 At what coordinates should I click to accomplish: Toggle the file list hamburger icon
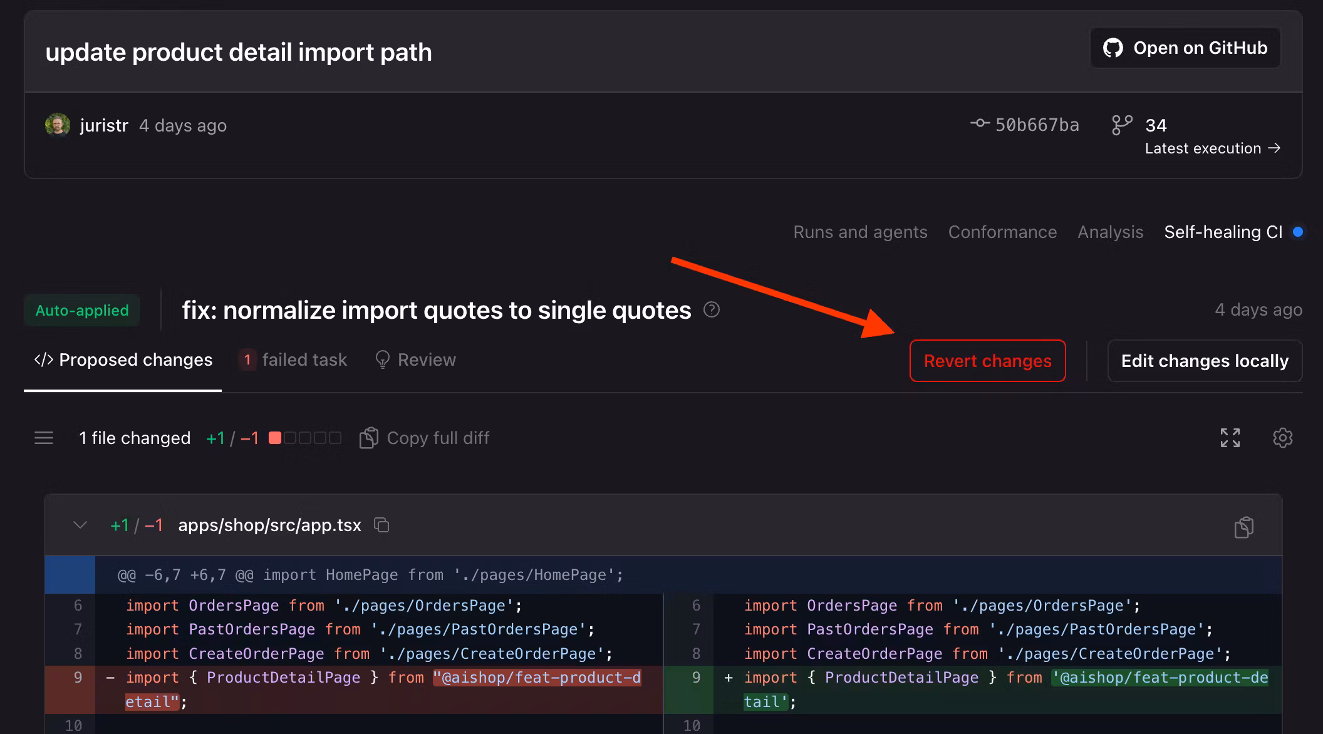click(44, 438)
